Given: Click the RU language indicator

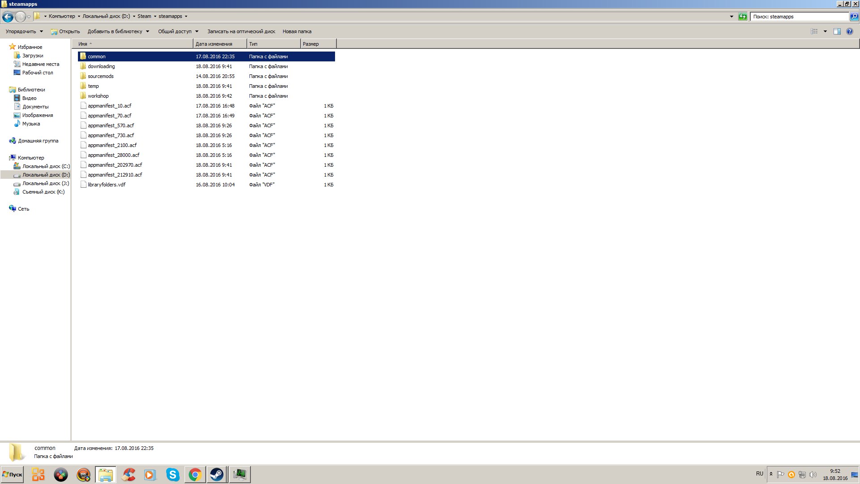Looking at the screenshot, I should [x=760, y=474].
